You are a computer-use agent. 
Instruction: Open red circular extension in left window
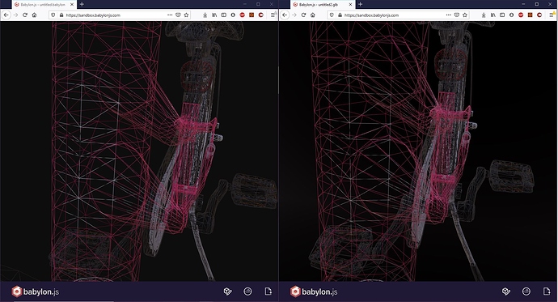pyautogui.click(x=261, y=15)
